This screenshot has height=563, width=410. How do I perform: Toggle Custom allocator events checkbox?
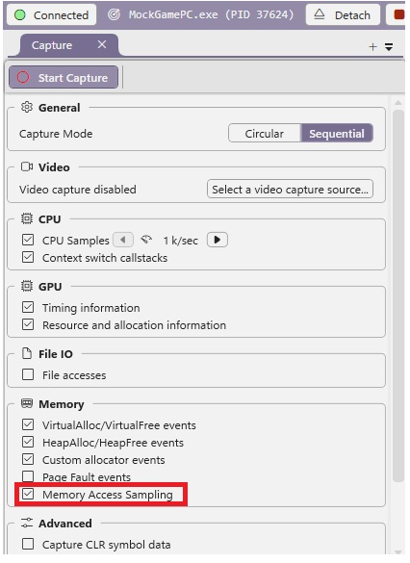tap(28, 460)
